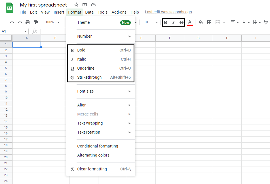Open the zoom 100% dropdown
This screenshot has width=270, height=184.
(52, 22)
